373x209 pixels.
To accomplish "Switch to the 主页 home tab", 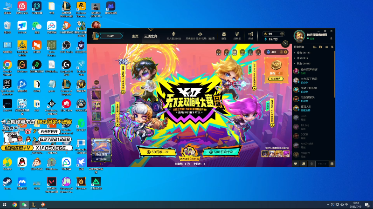I will click(x=135, y=36).
